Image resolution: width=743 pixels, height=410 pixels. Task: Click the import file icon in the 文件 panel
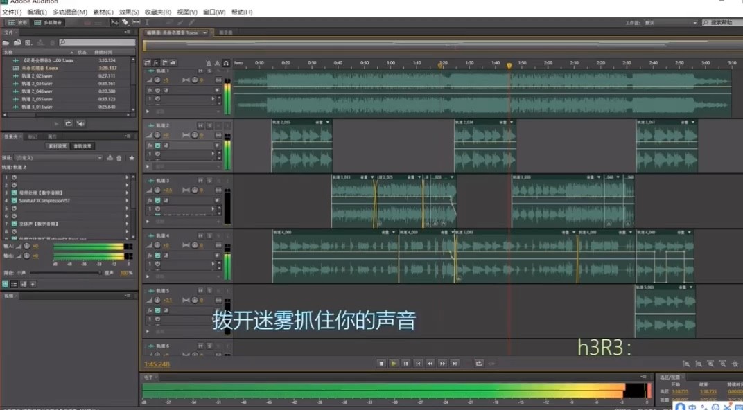(17, 42)
